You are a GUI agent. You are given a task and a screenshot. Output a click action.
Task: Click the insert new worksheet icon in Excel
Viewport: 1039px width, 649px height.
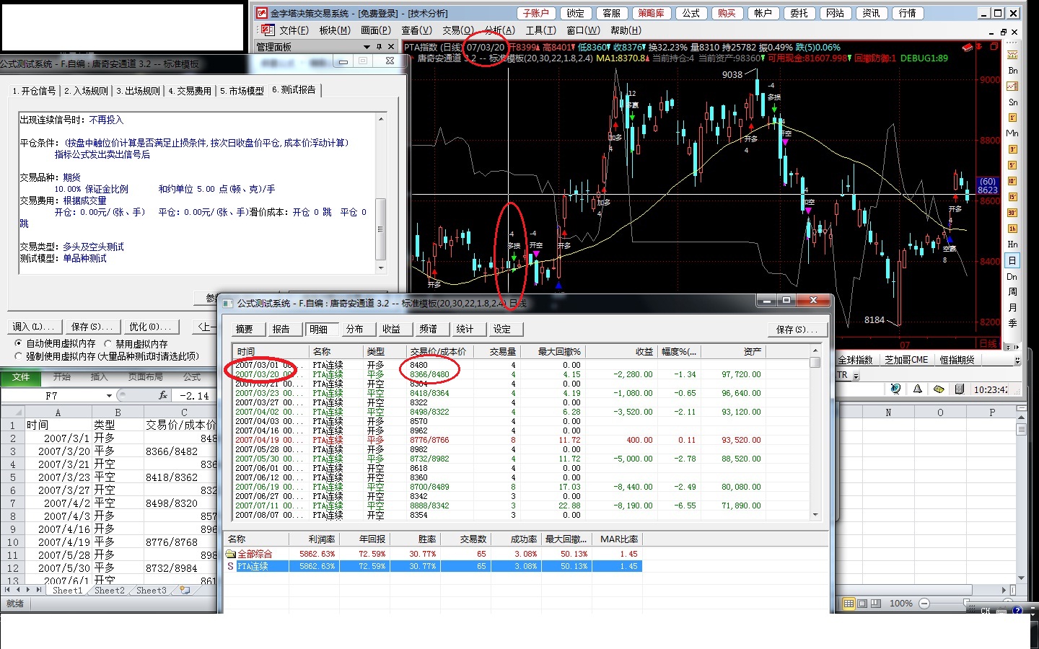(x=185, y=590)
